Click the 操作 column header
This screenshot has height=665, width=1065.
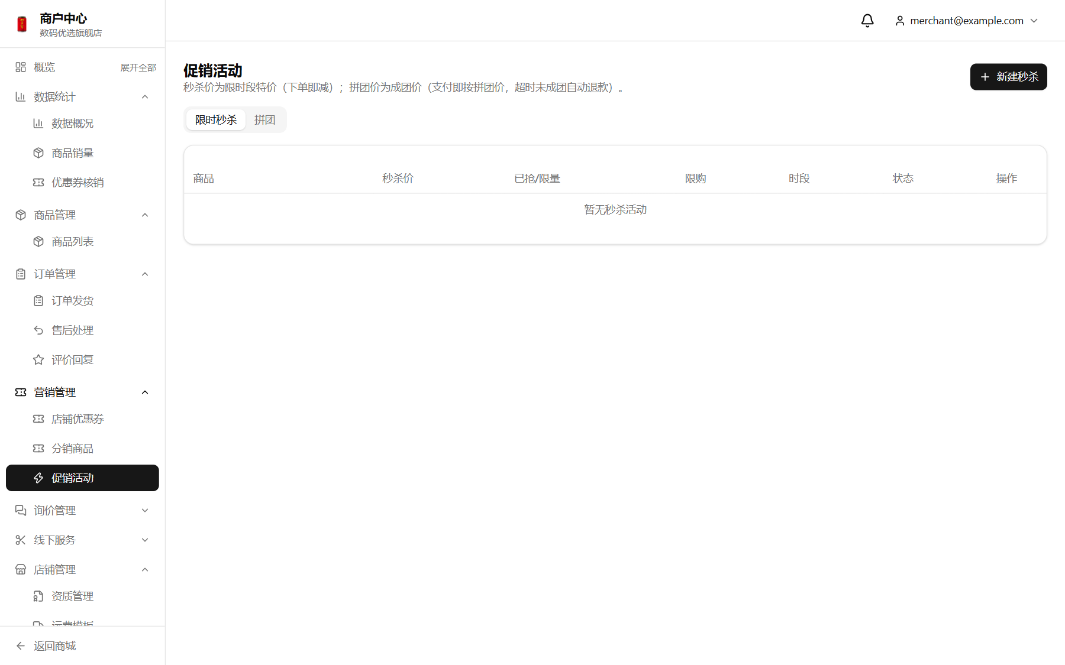click(x=1007, y=179)
